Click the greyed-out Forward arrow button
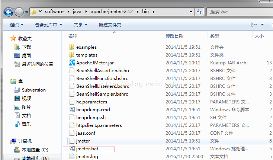The height and width of the screenshot is (160, 273). (x=19, y=12)
